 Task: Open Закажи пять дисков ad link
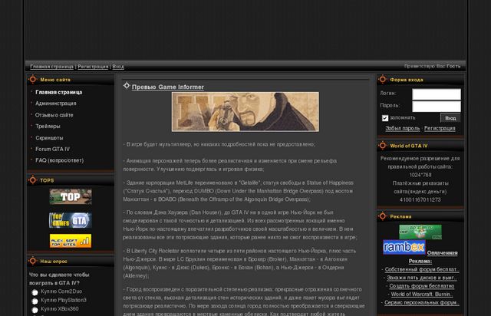(x=421, y=278)
